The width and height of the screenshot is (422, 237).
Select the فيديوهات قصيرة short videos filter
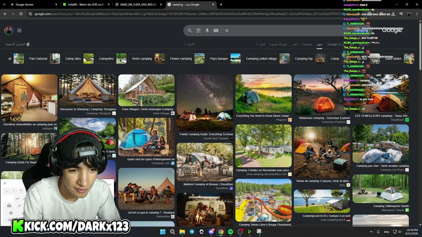tap(278, 44)
